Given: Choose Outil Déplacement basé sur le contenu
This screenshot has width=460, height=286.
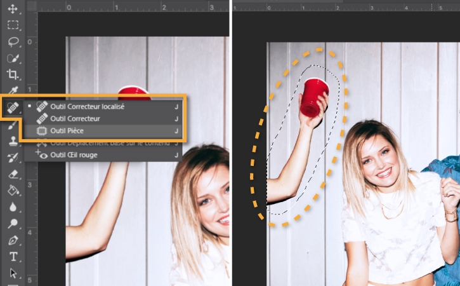Looking at the screenshot, I should point(103,143).
